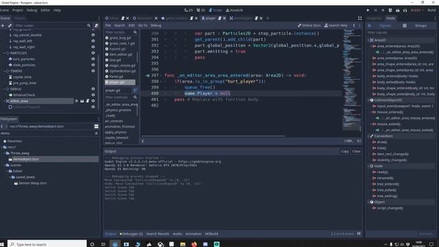The width and height of the screenshot is (439, 247).
Task: Click the search icon in Filter scripts
Action: 135,32
